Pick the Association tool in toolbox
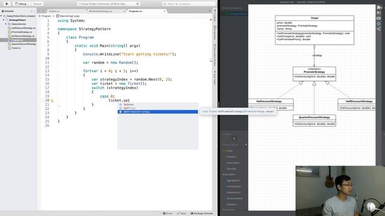This screenshot has height=216, width=385. click(x=233, y=163)
